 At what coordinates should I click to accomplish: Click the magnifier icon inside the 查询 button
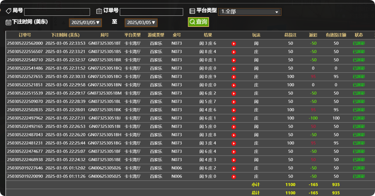[x=192, y=22]
